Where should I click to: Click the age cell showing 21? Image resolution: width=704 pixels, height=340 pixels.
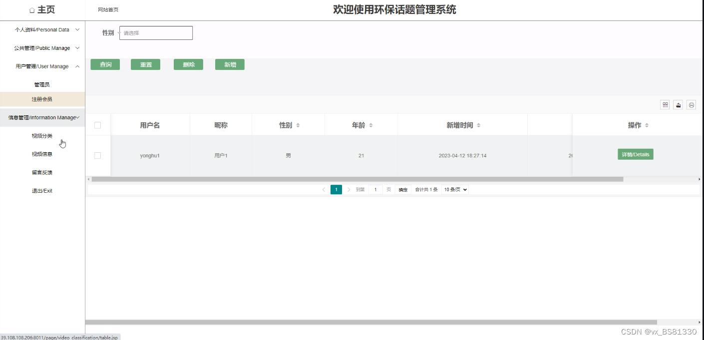[361, 156]
